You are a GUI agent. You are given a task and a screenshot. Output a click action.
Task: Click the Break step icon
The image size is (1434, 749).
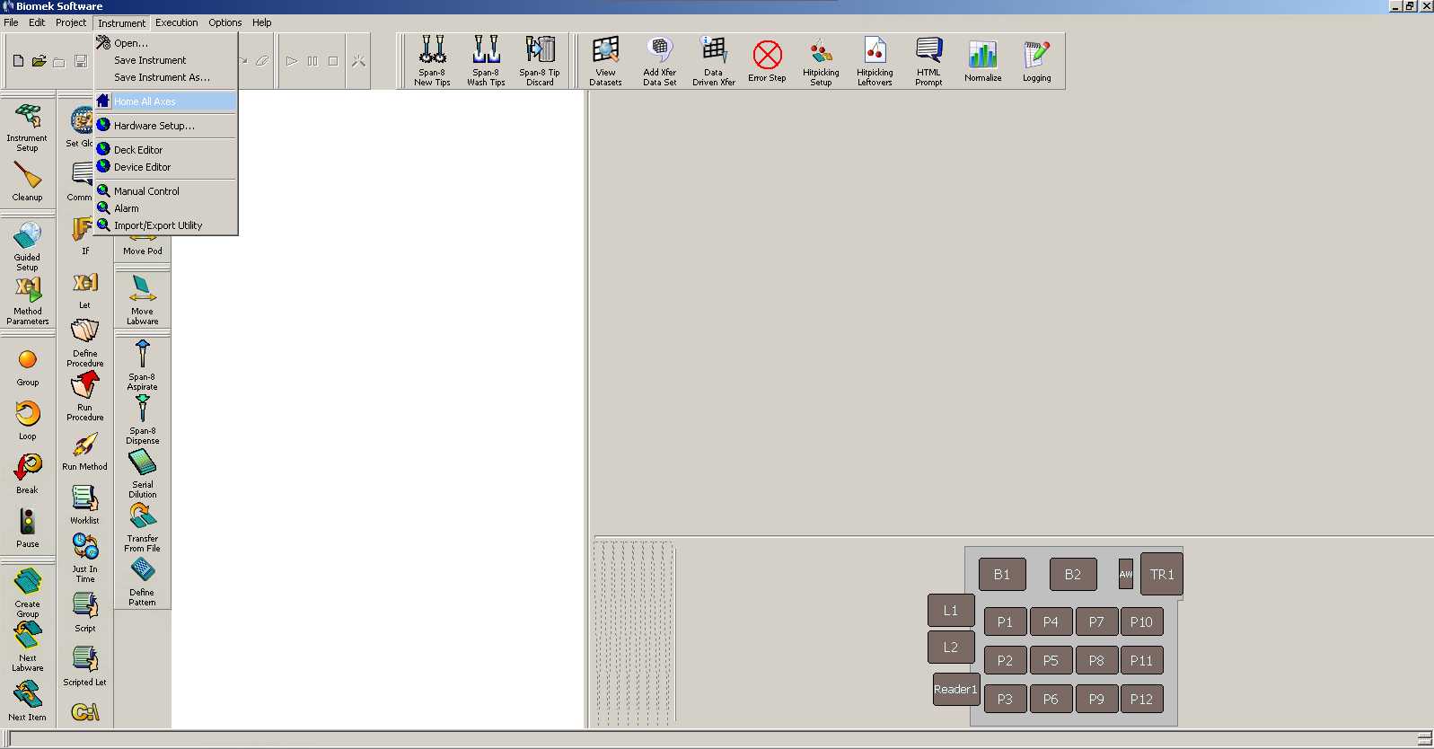click(x=27, y=474)
